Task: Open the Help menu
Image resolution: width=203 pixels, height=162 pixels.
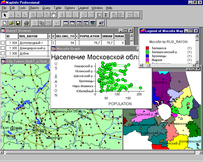Action: 109,8
